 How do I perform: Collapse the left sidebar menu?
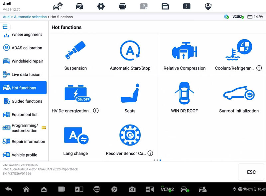(x=5, y=27)
